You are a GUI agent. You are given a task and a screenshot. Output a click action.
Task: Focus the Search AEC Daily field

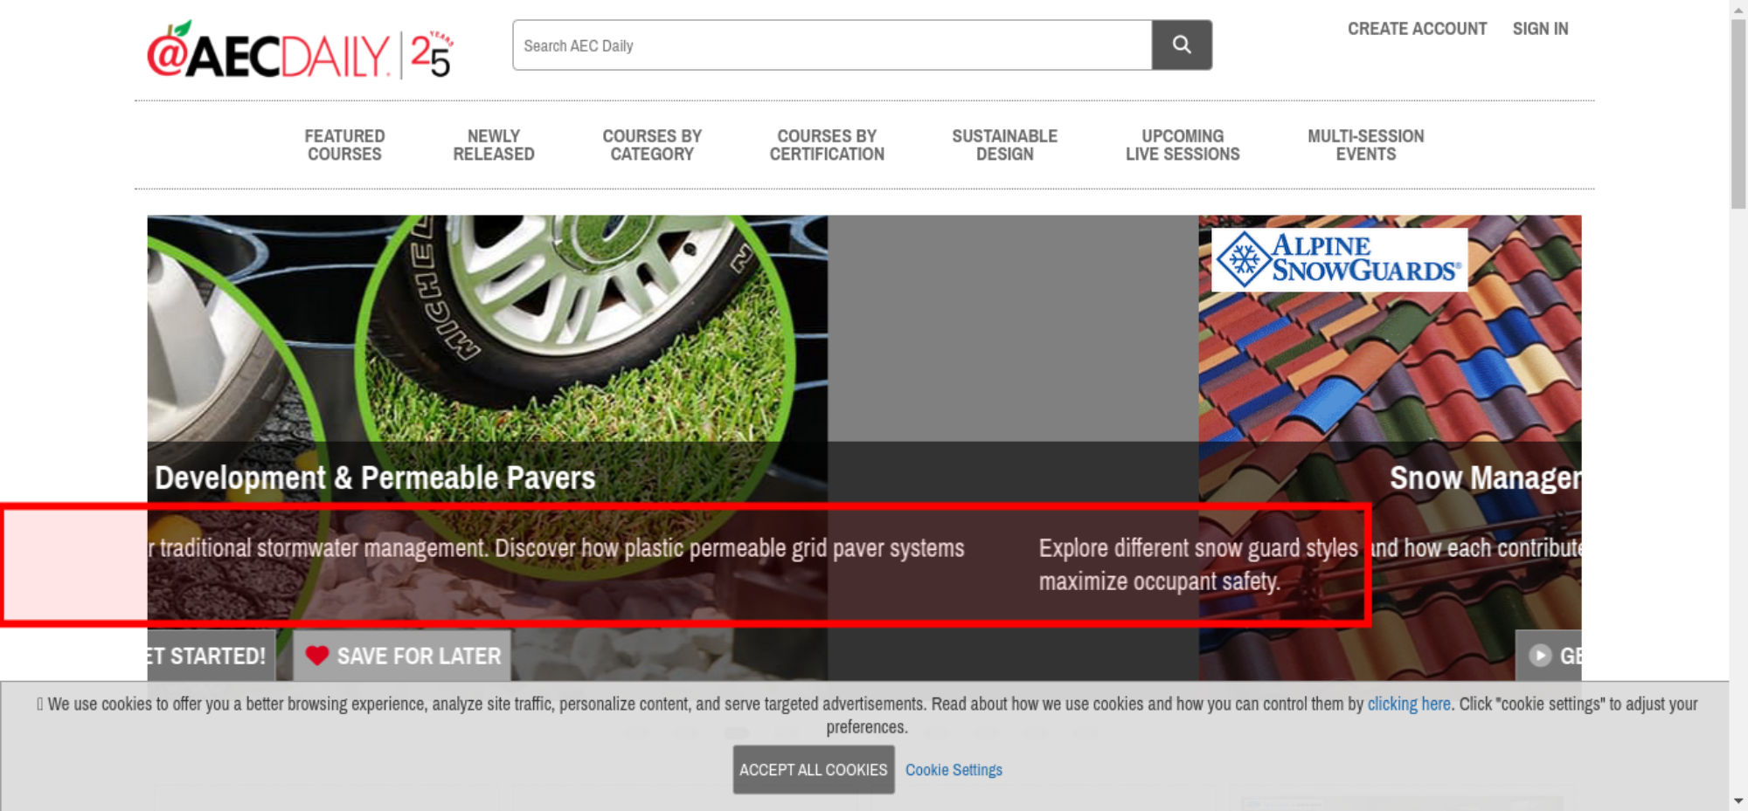pos(831,45)
